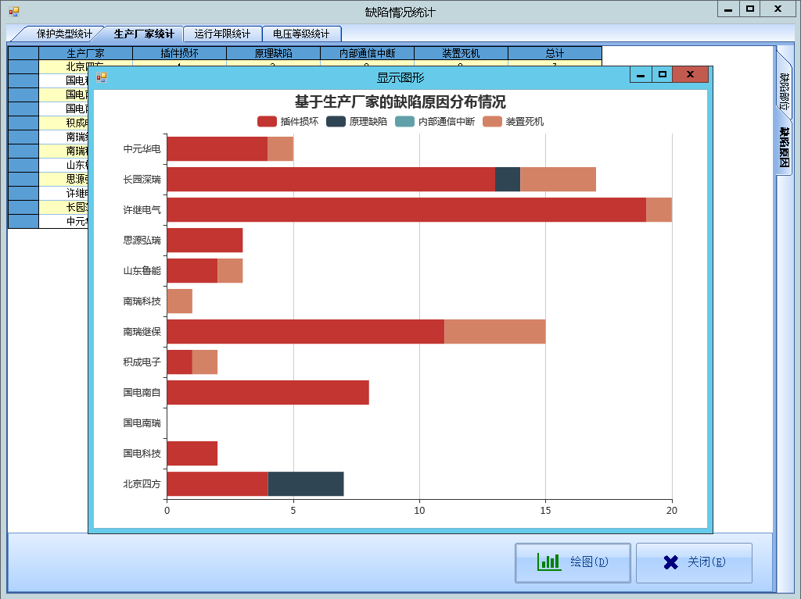Close the 缺陷情况统计 main window

[x=778, y=9]
